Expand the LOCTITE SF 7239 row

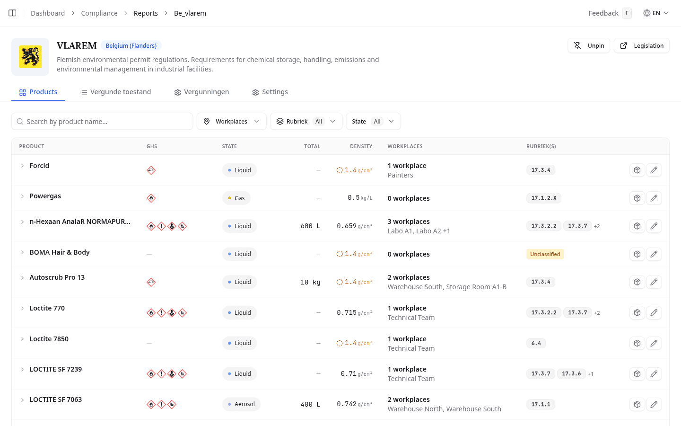tap(22, 369)
